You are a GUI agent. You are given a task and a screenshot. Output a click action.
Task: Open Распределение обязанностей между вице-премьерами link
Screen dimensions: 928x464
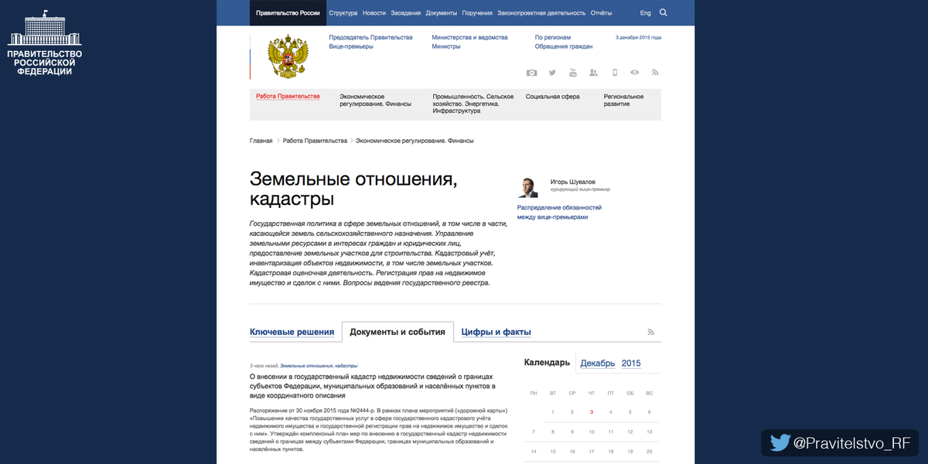point(559,212)
